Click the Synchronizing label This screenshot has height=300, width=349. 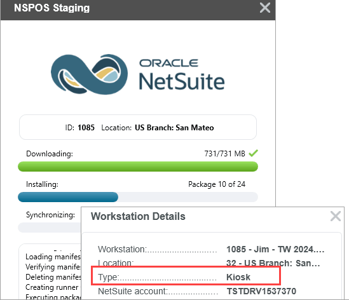coord(50,215)
